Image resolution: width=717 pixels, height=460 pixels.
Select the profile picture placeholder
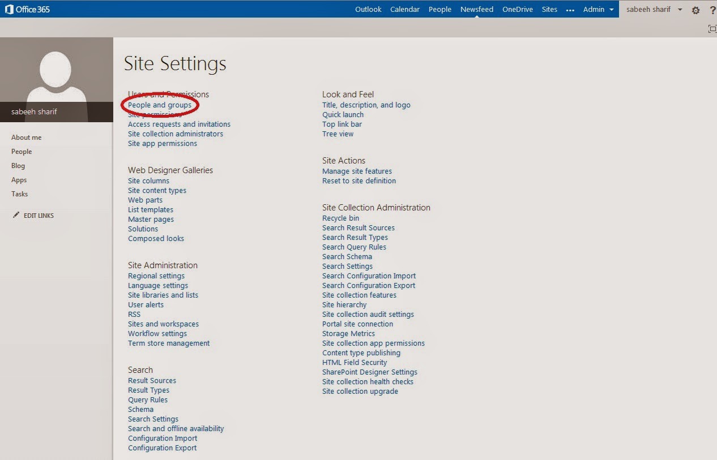57,74
